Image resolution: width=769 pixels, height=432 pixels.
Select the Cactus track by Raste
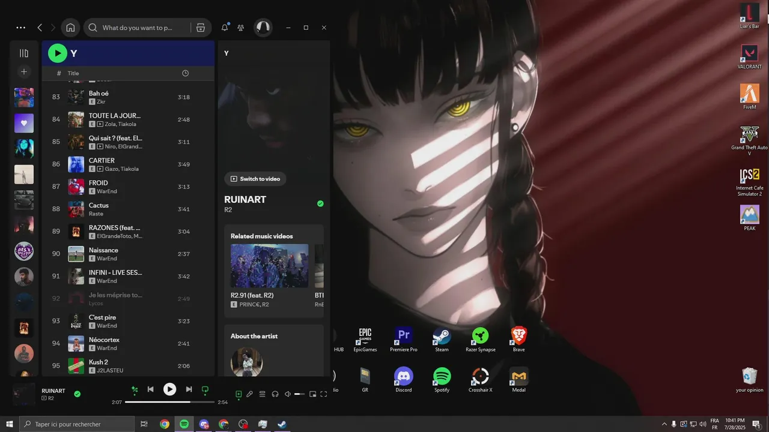(128, 209)
